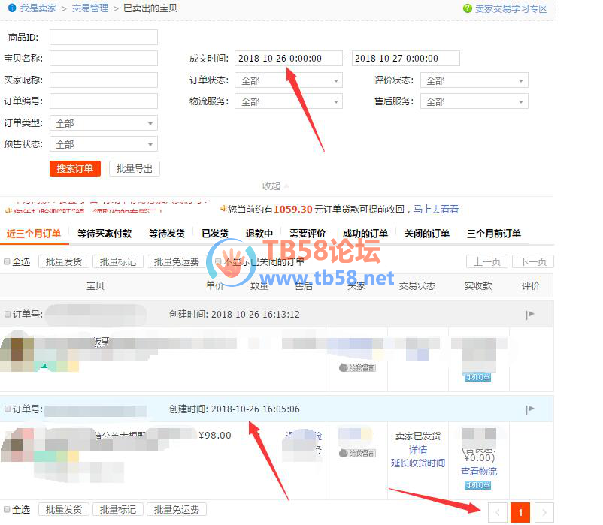The image size is (603, 525).
Task: Click the flag icon on the 16:05:06 order
Action: [530, 409]
